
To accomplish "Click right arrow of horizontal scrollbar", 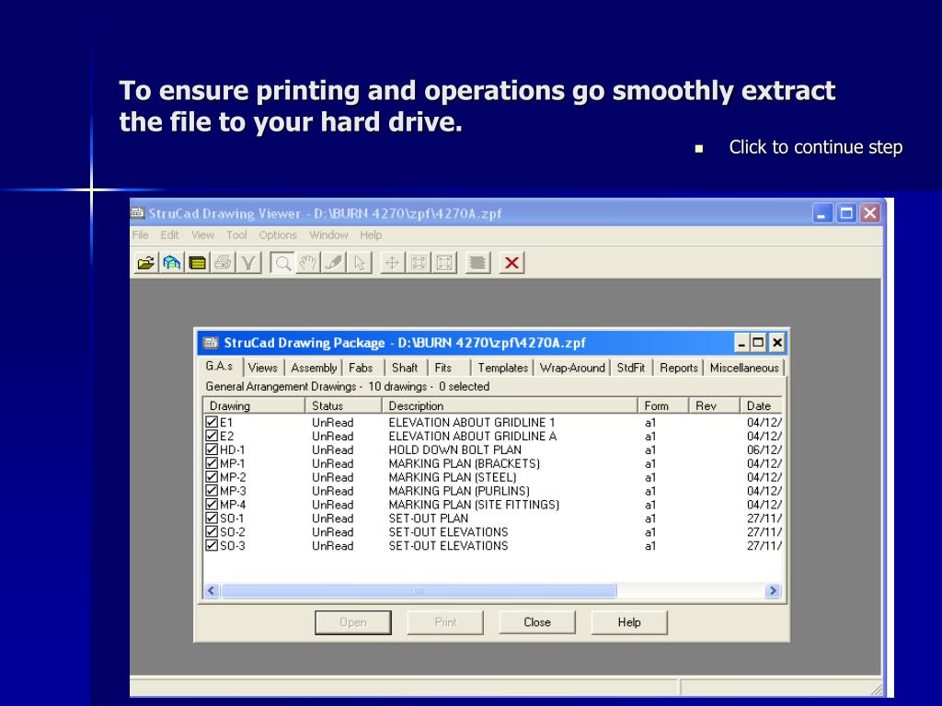I will pyautogui.click(x=773, y=591).
